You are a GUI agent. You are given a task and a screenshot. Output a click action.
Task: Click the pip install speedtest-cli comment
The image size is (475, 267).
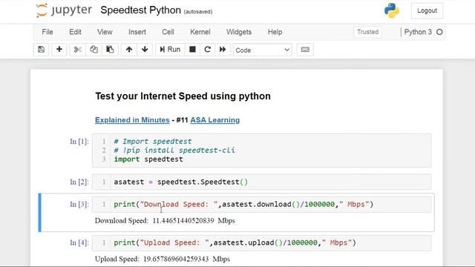click(x=174, y=150)
